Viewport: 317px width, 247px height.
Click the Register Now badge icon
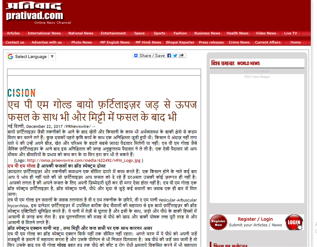pos(218,222)
